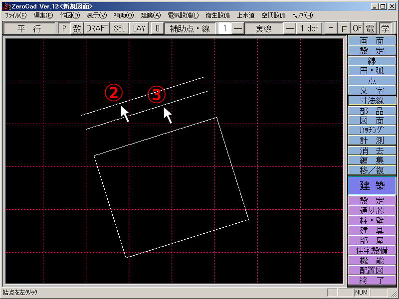Select the 柱・壁 column/wall command

(372, 220)
